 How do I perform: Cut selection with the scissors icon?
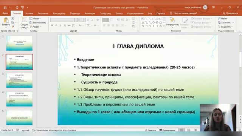coord(13,19)
